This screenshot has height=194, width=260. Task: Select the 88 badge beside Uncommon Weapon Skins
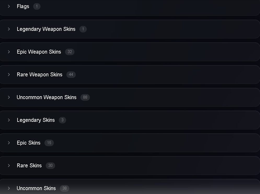[x=85, y=97]
